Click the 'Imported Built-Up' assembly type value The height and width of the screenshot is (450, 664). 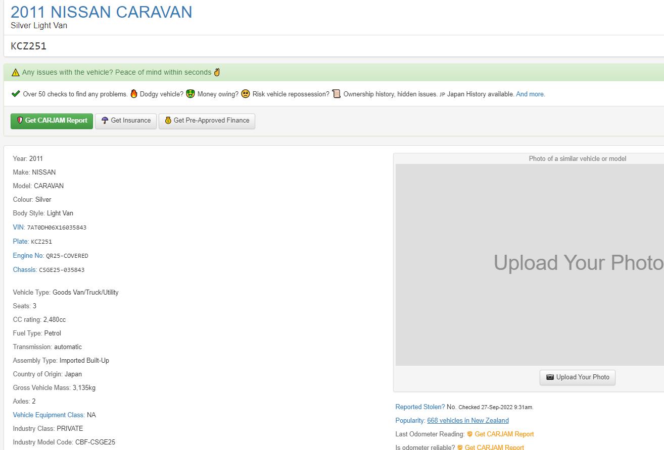[84, 361]
